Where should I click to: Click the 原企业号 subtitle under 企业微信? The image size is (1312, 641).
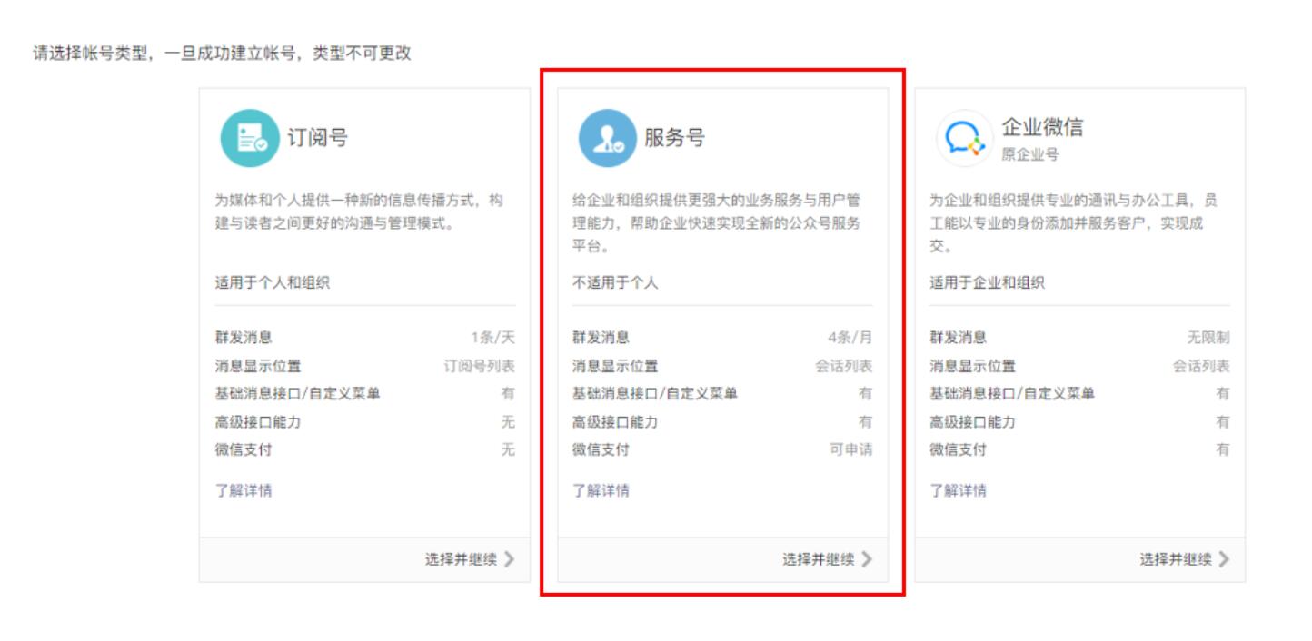1029,154
